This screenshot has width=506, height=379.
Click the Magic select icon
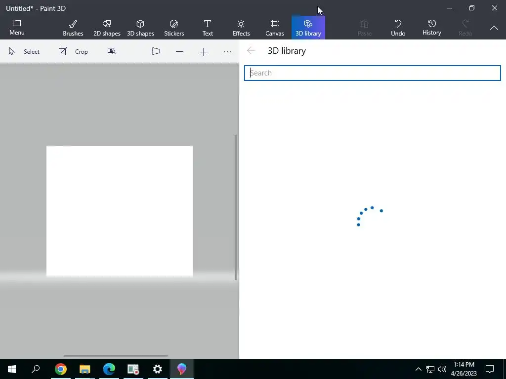[112, 51]
